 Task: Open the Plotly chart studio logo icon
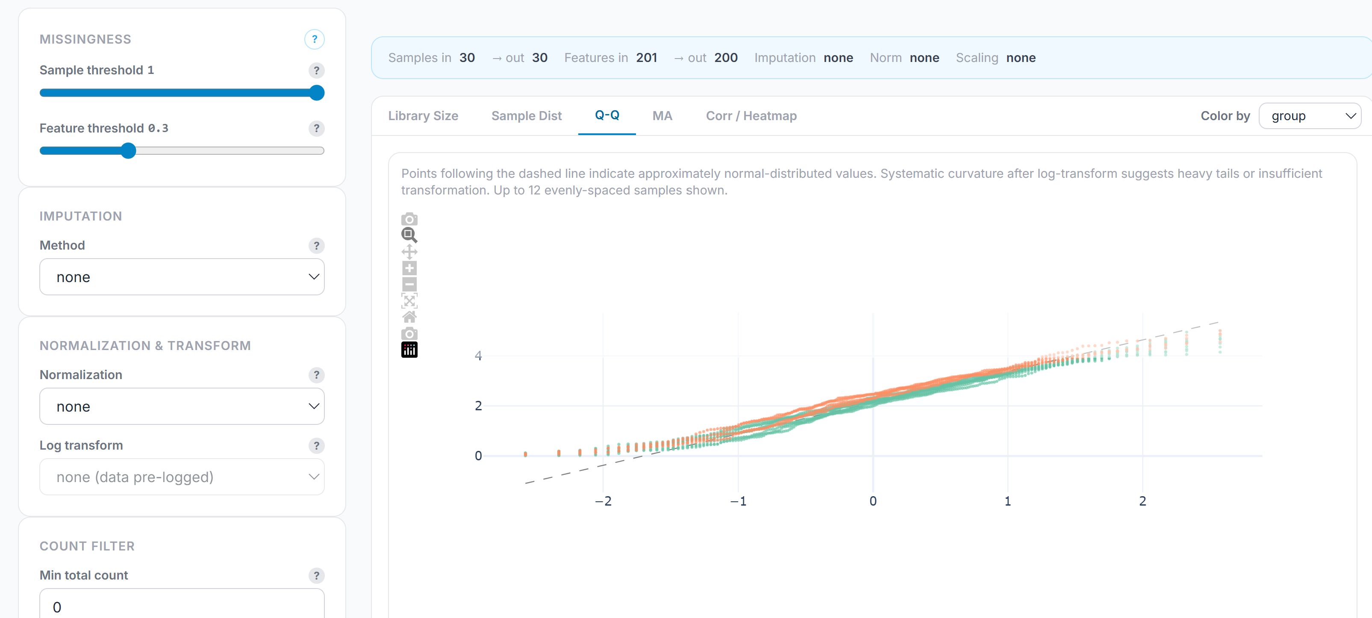(x=409, y=350)
